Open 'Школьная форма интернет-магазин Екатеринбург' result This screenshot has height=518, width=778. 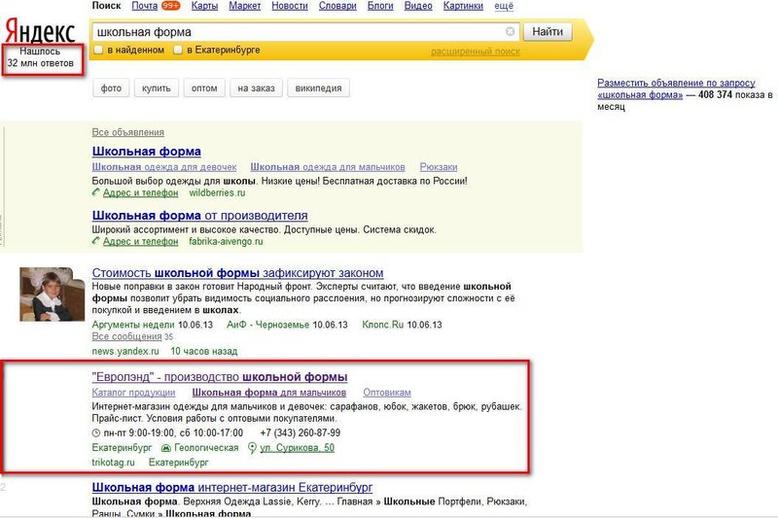pos(232,487)
